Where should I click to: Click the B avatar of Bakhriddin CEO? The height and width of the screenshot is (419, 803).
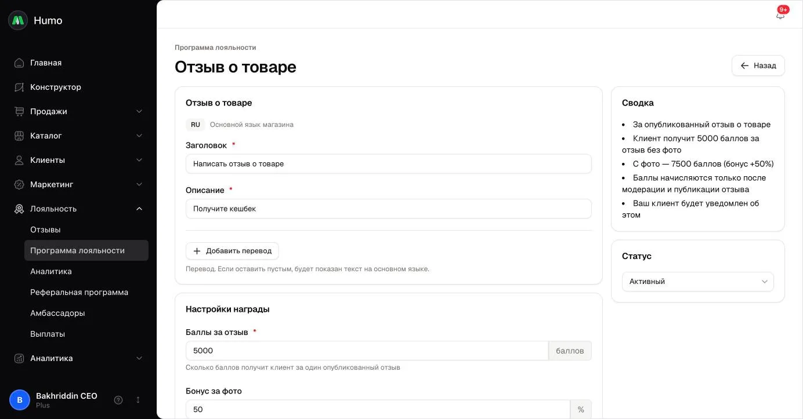coord(20,400)
